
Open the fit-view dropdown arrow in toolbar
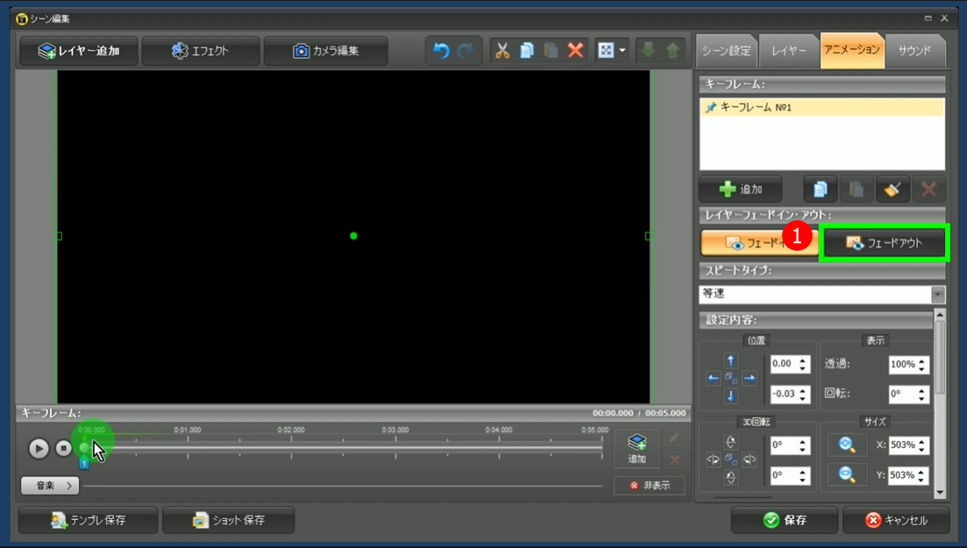tap(622, 51)
